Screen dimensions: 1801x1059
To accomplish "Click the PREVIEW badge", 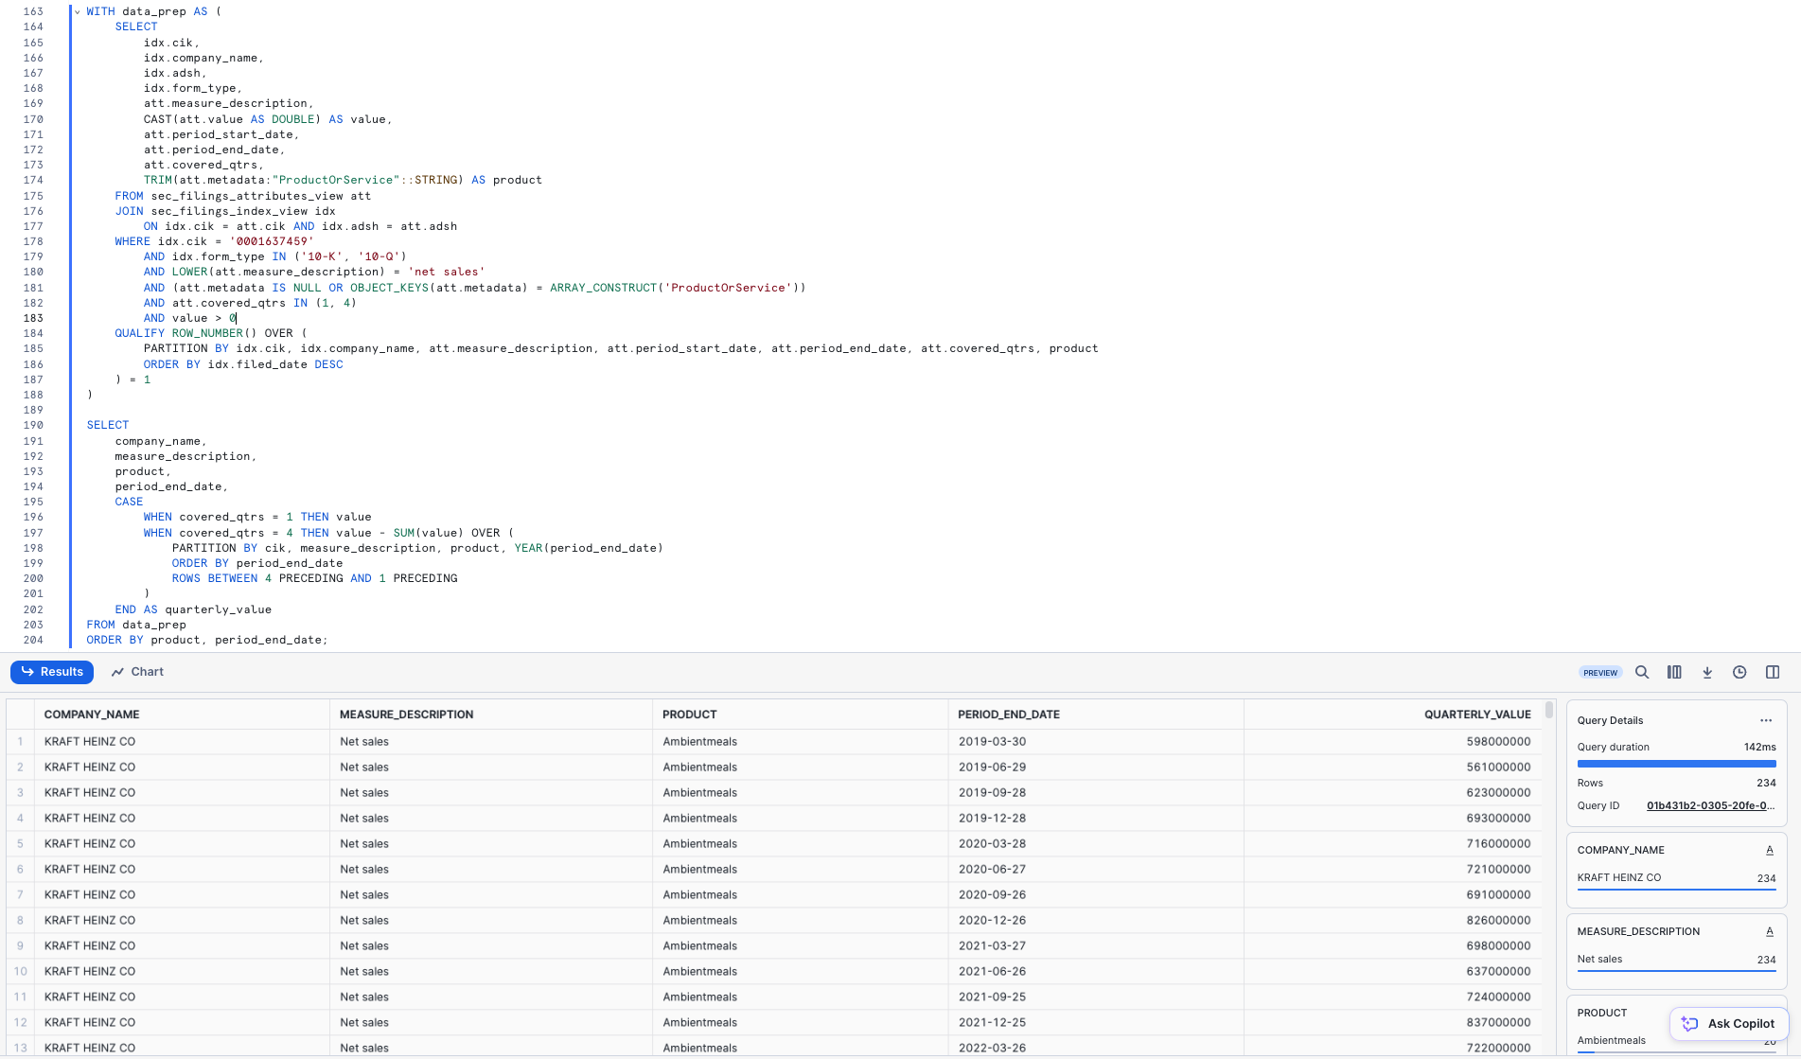I will tap(1600, 673).
